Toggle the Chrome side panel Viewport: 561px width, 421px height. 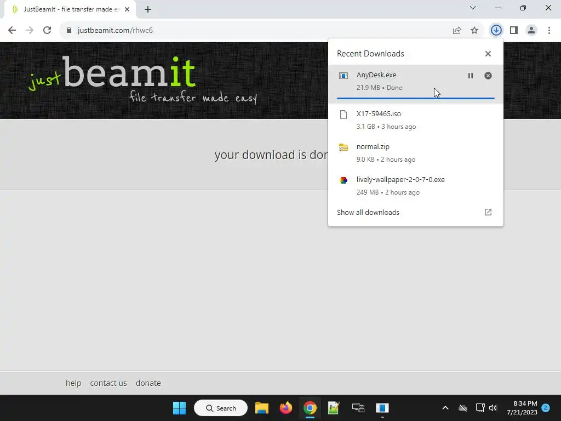tap(514, 30)
